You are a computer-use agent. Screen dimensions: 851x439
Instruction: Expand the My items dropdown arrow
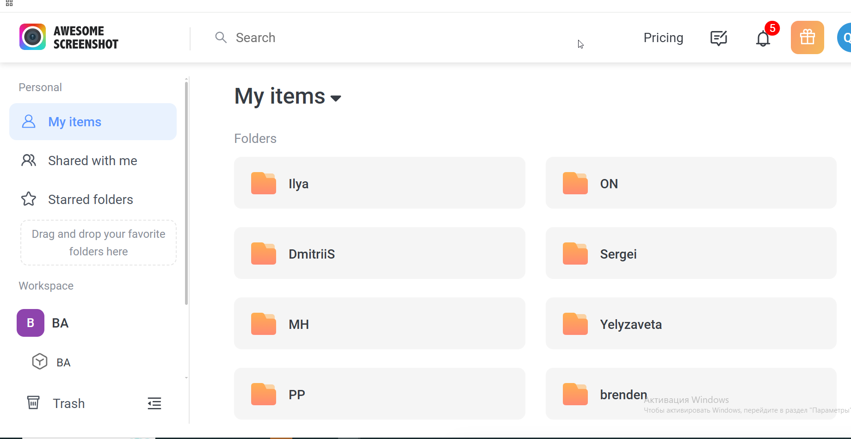[x=336, y=98]
